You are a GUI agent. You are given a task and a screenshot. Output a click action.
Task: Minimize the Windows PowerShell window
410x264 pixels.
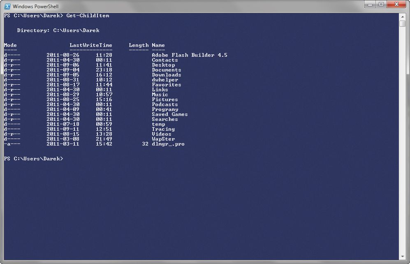click(370, 5)
